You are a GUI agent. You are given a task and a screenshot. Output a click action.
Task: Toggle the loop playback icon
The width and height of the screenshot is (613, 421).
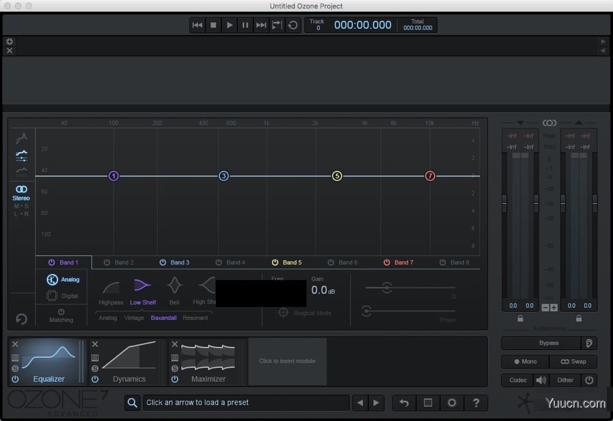[x=293, y=25]
